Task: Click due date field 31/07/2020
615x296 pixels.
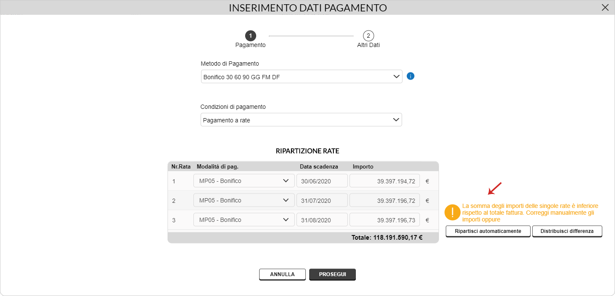Action: [322, 200]
